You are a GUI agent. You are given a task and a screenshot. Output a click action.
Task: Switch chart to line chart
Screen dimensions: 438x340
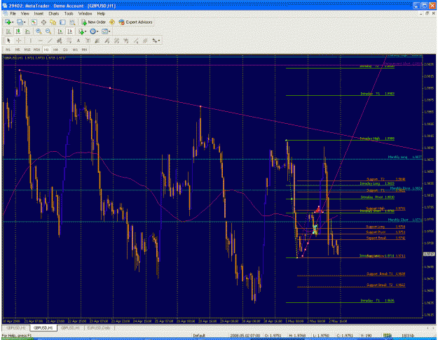tap(27, 31)
